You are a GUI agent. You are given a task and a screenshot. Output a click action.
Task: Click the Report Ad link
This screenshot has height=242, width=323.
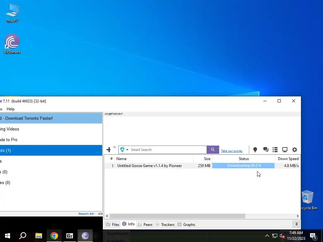click(86, 214)
